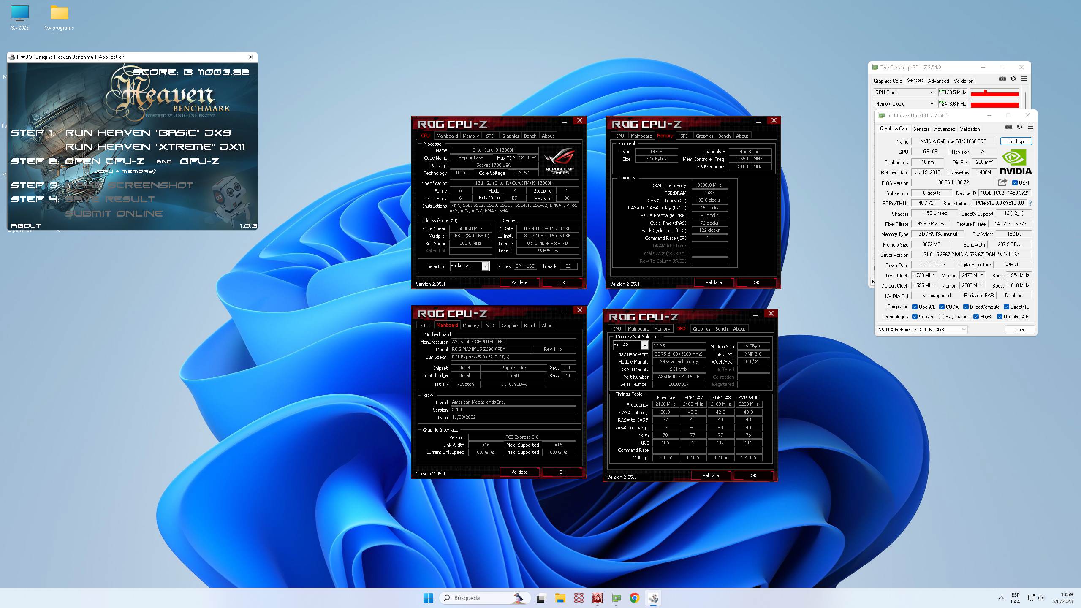
Task: Click the red looped-rings taskbar icon
Action: coord(579,598)
